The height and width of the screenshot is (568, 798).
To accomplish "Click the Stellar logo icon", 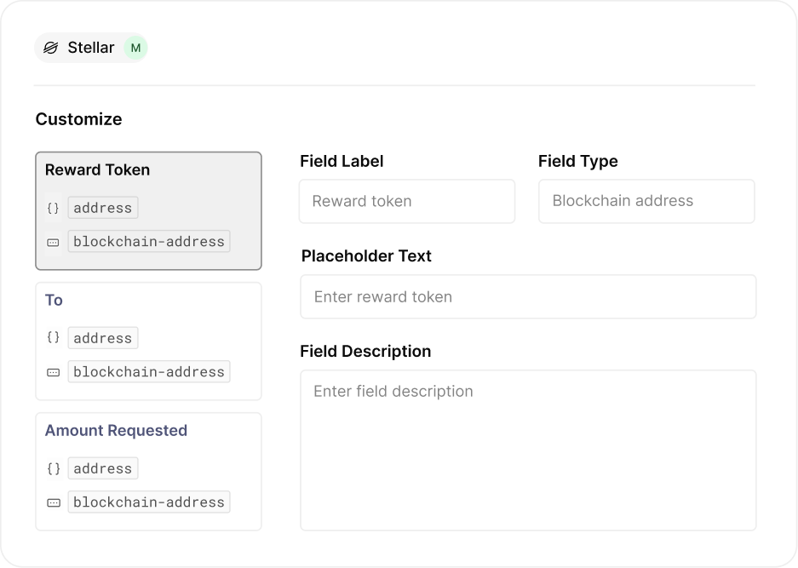I will click(x=51, y=48).
